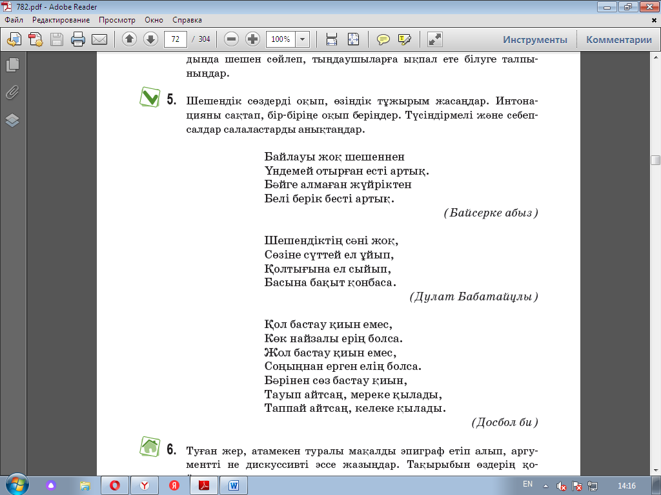Click the line Байлауы жоқ шешеннен

point(334,157)
